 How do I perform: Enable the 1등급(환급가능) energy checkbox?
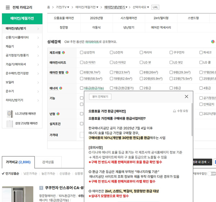pyautogui.click(x=82, y=88)
